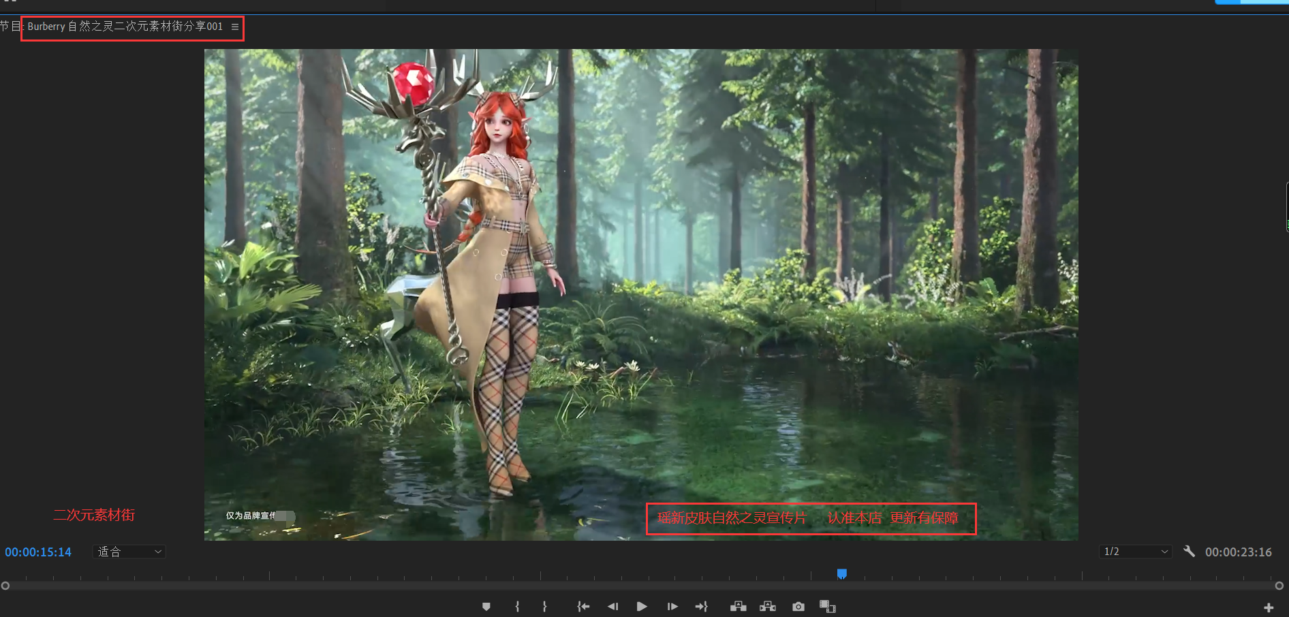The width and height of the screenshot is (1289, 617).
Task: Step back one frame
Action: (612, 607)
